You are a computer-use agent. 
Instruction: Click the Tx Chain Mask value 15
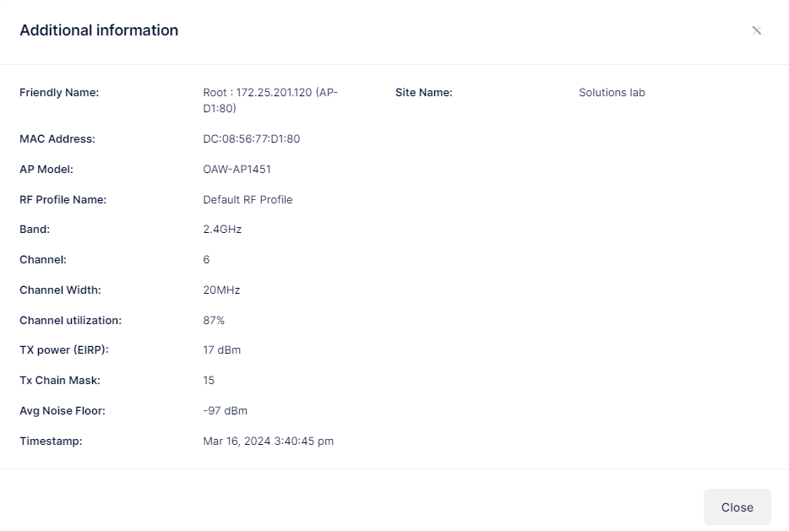[x=209, y=381]
